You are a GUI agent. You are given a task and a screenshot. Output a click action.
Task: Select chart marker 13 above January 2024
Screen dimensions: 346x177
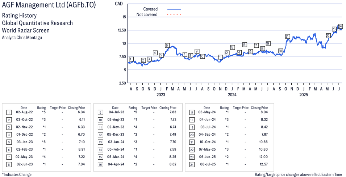(232, 47)
